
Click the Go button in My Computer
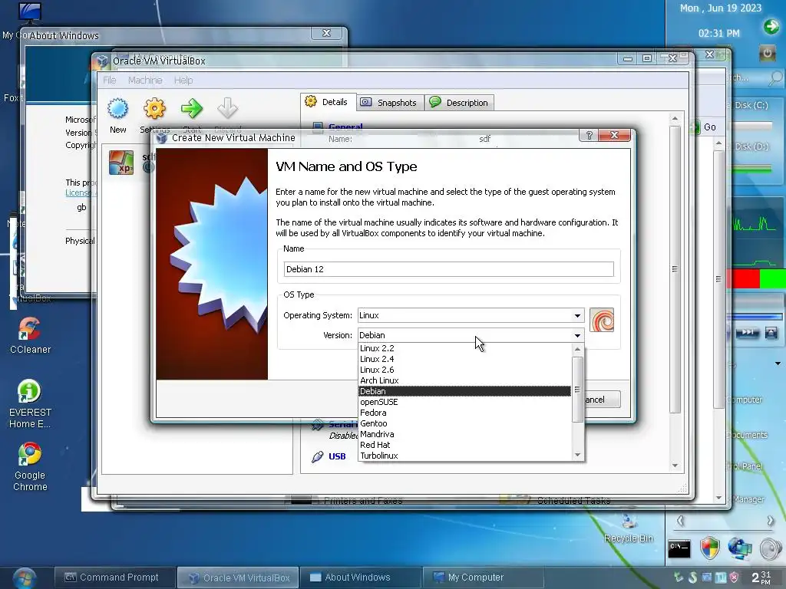703,127
